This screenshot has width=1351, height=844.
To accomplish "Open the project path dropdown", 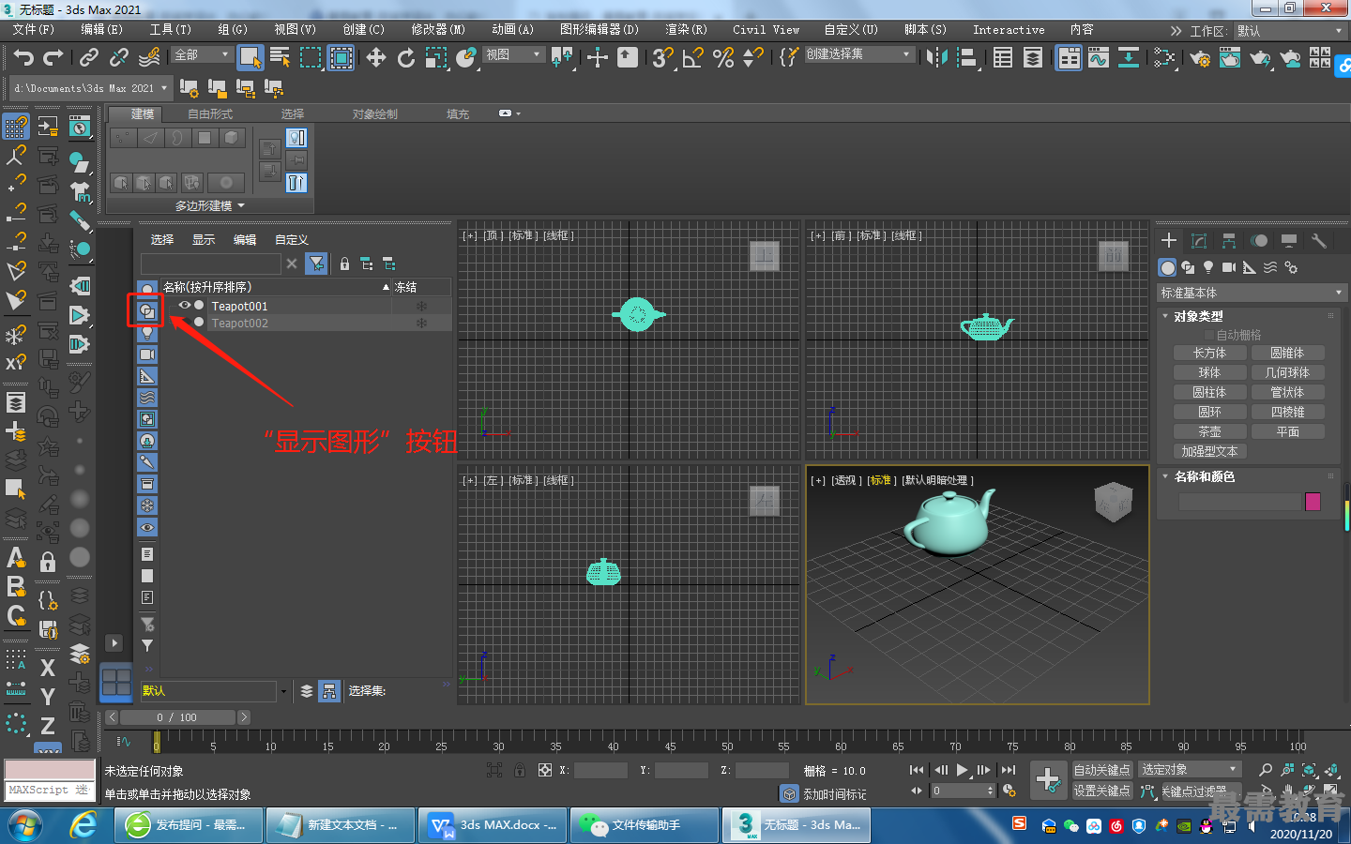I will (x=91, y=88).
